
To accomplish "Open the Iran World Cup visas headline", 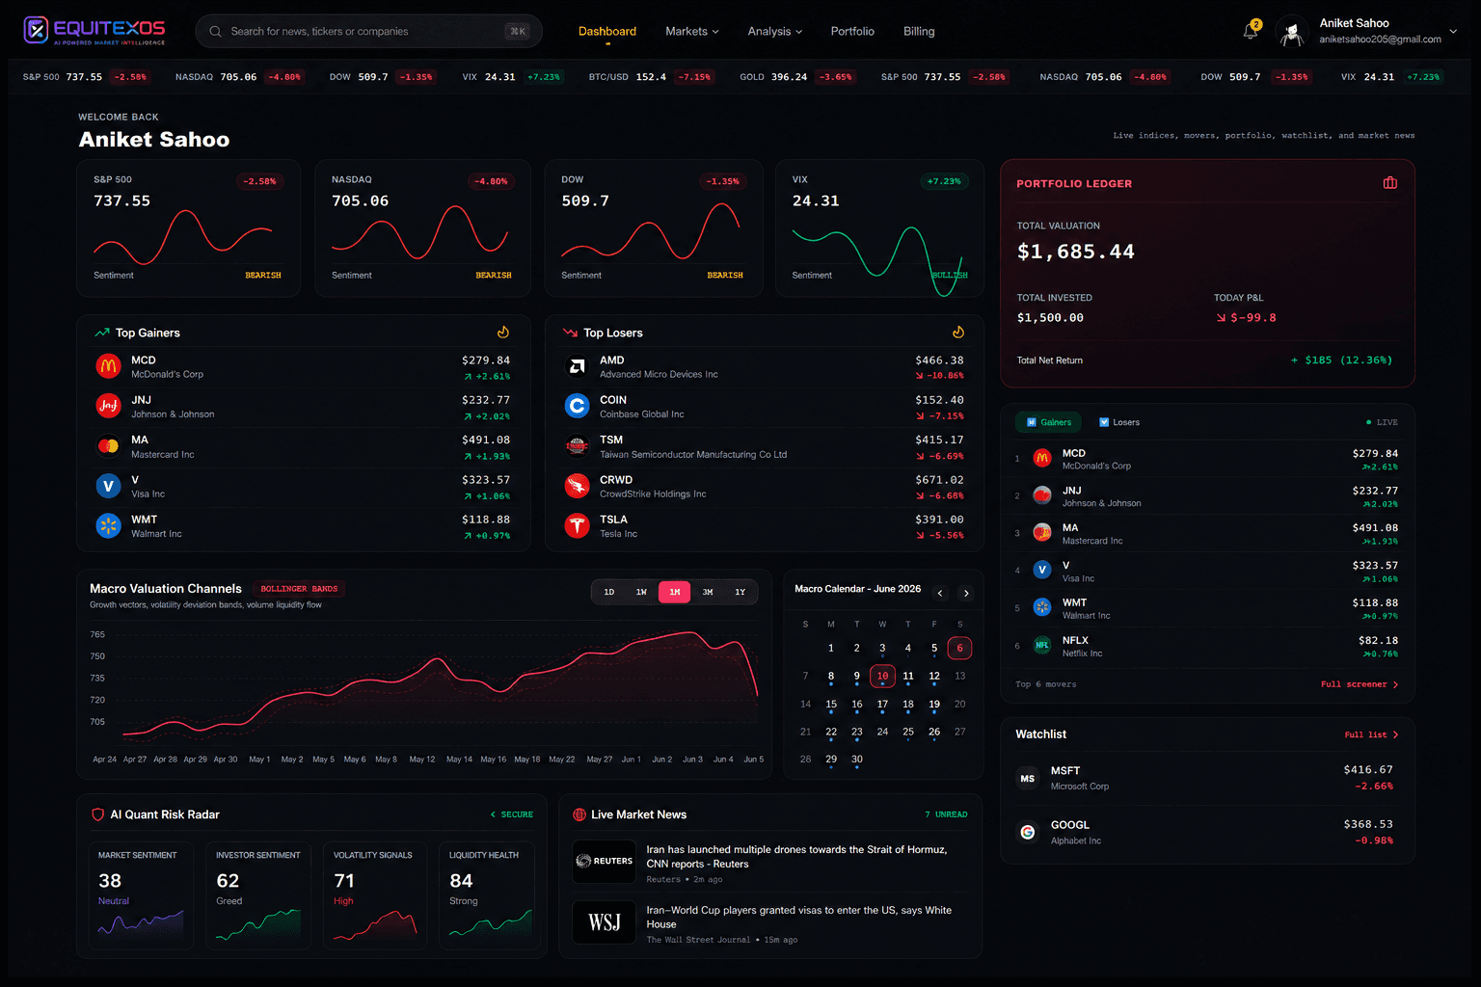I will (798, 917).
